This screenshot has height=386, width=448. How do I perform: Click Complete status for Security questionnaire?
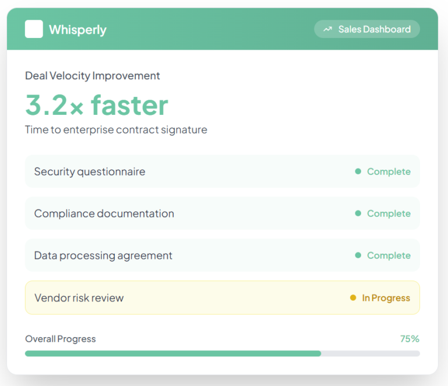pos(388,171)
